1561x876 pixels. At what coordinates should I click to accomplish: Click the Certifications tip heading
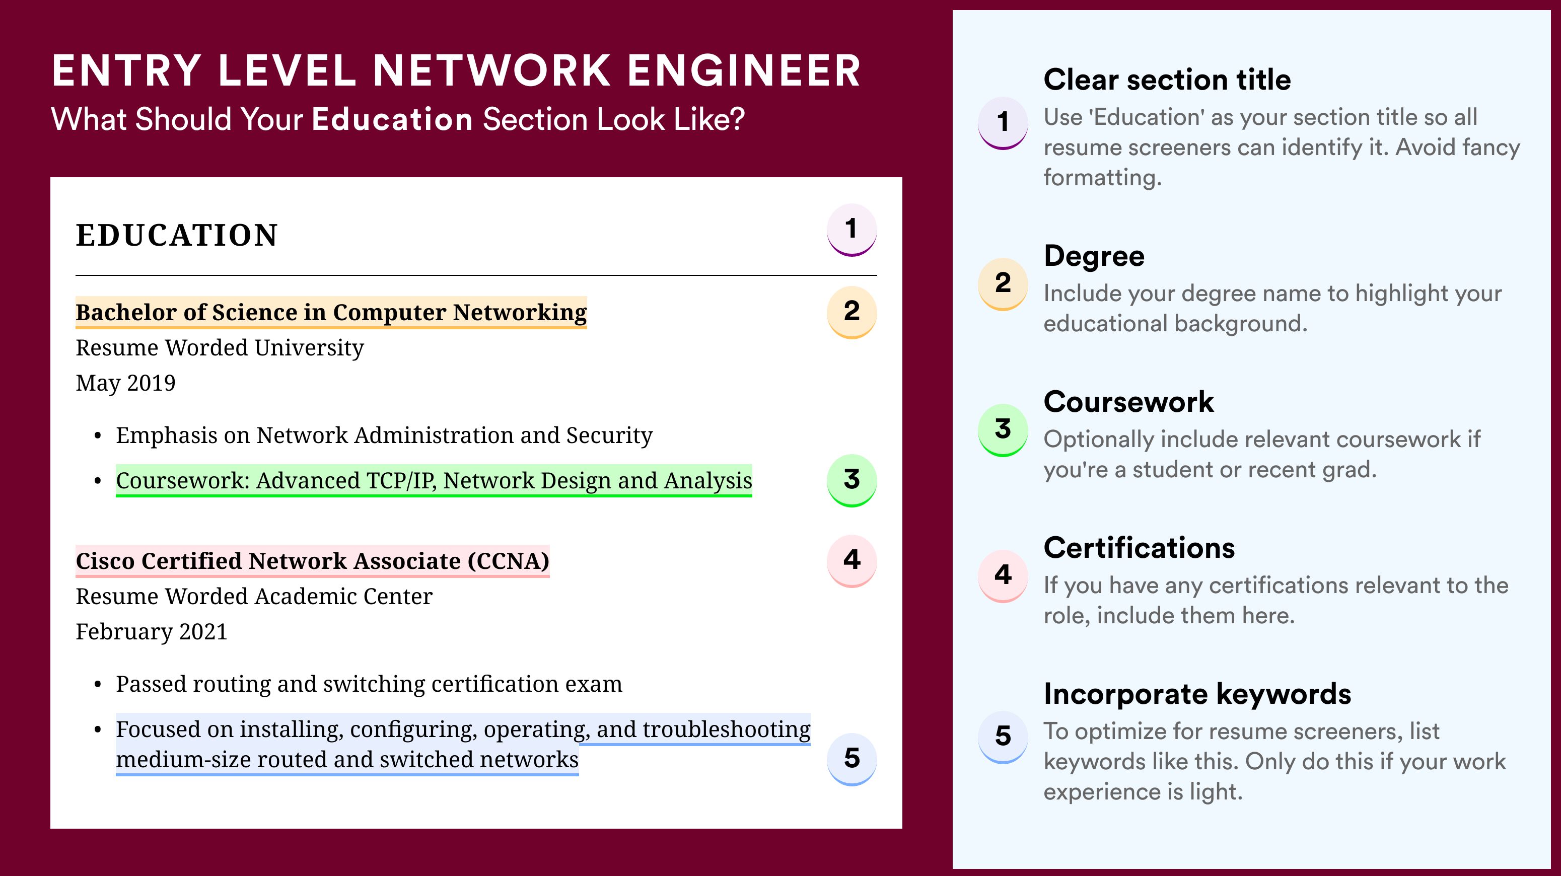(1139, 548)
